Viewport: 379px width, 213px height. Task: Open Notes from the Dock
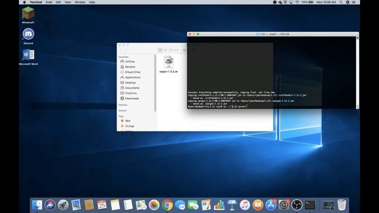[x=115, y=205]
